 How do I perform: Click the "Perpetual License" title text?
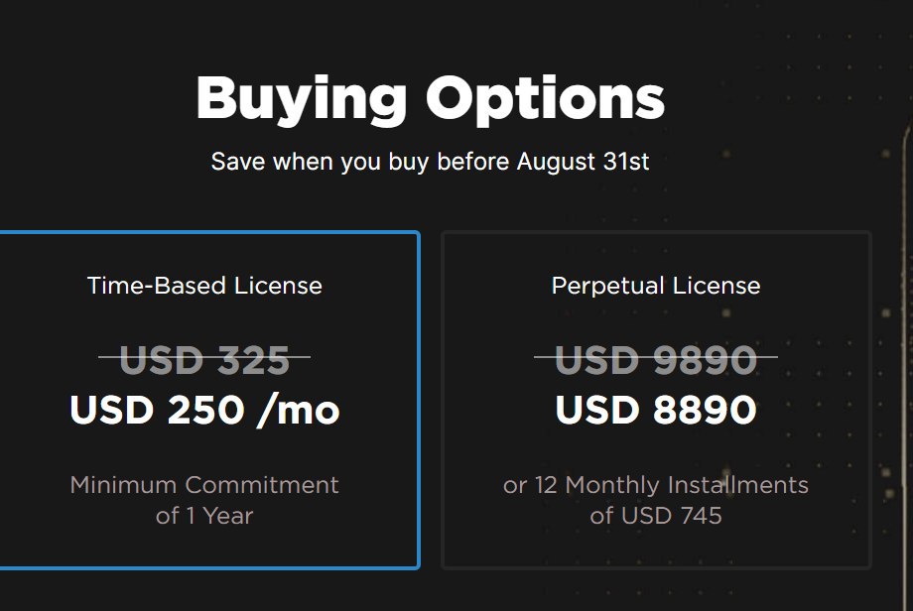coord(655,286)
